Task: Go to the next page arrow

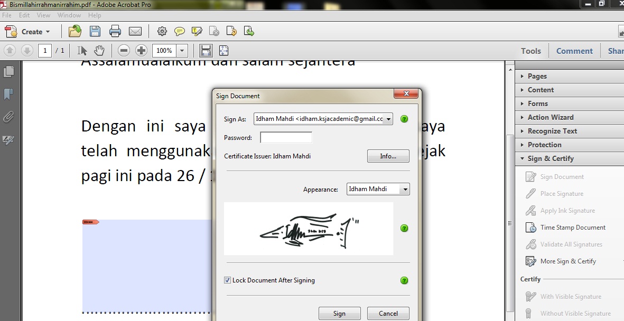Action: (26, 51)
